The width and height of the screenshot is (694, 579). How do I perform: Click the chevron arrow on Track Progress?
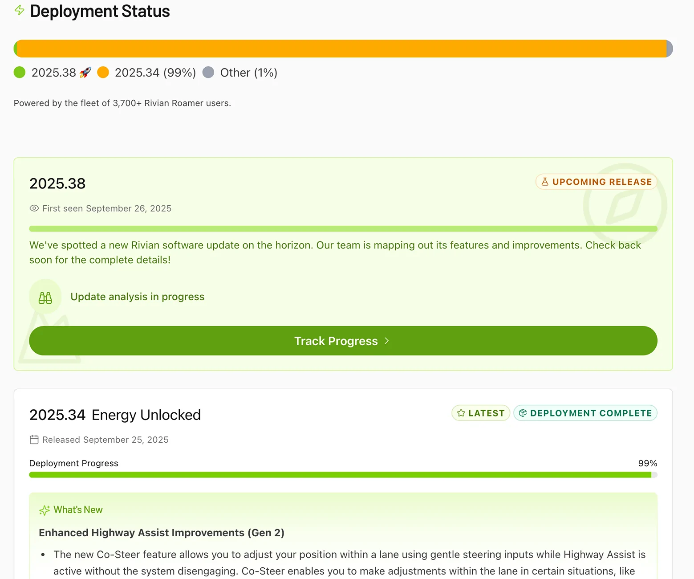[x=386, y=341]
